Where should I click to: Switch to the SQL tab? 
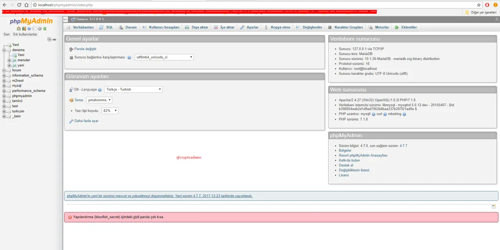point(106,27)
